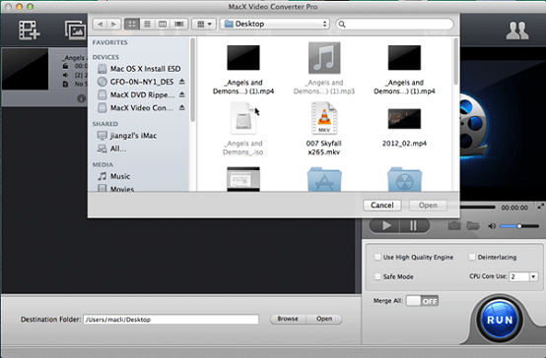This screenshot has width=546, height=358.
Task: Eject the GFO-0N-NY1_DES disc
Action: pos(181,82)
